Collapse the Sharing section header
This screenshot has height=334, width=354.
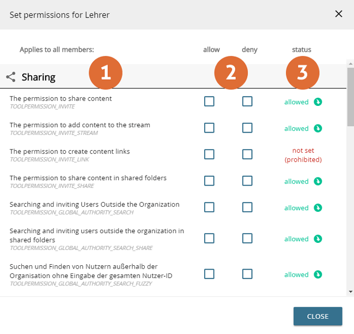pos(38,77)
